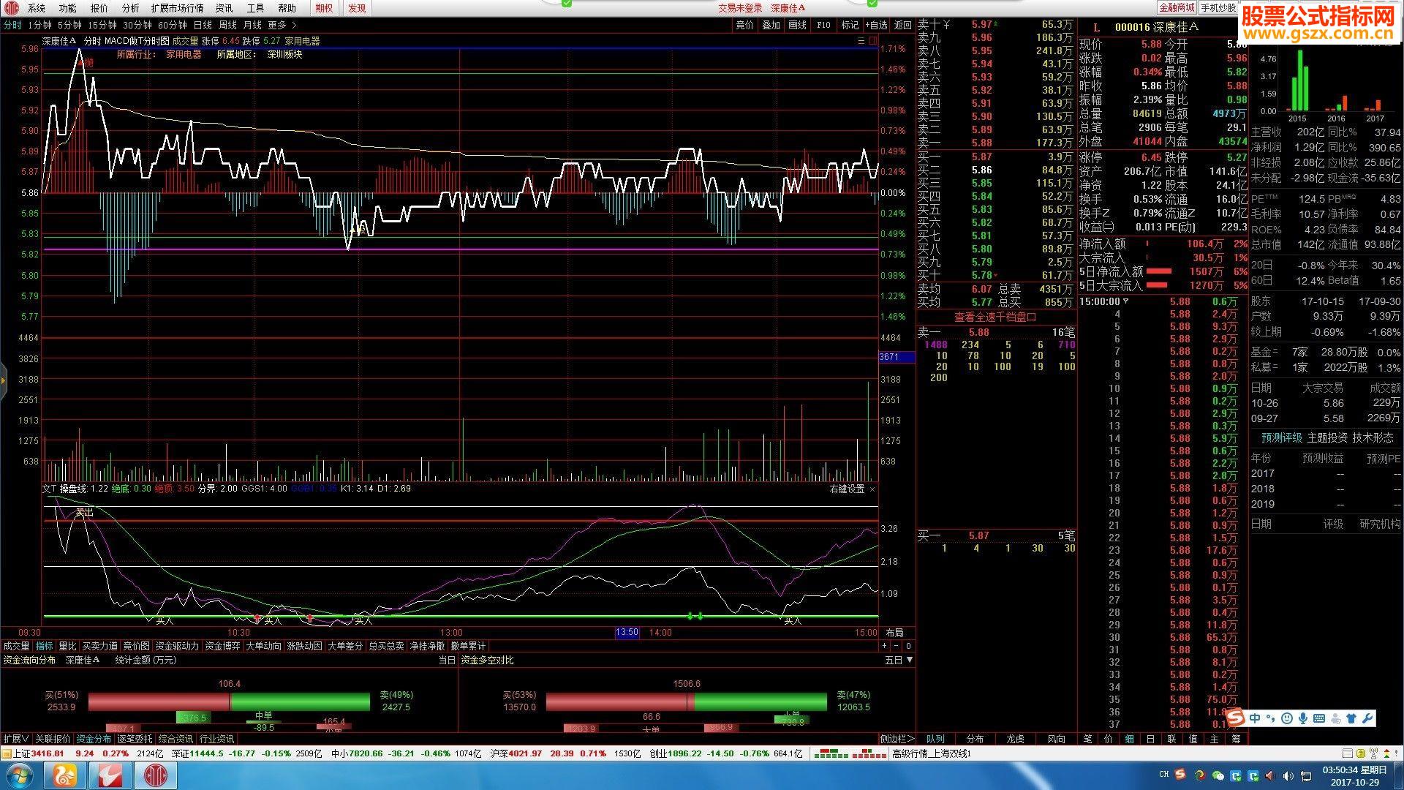Screen dimensions: 1404x790
Task: Switch to the 日线 period tab
Action: tap(203, 25)
